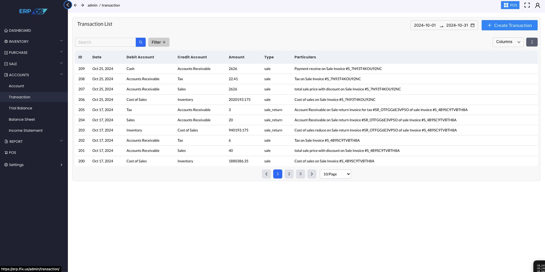Open the Filter button

point(159,42)
